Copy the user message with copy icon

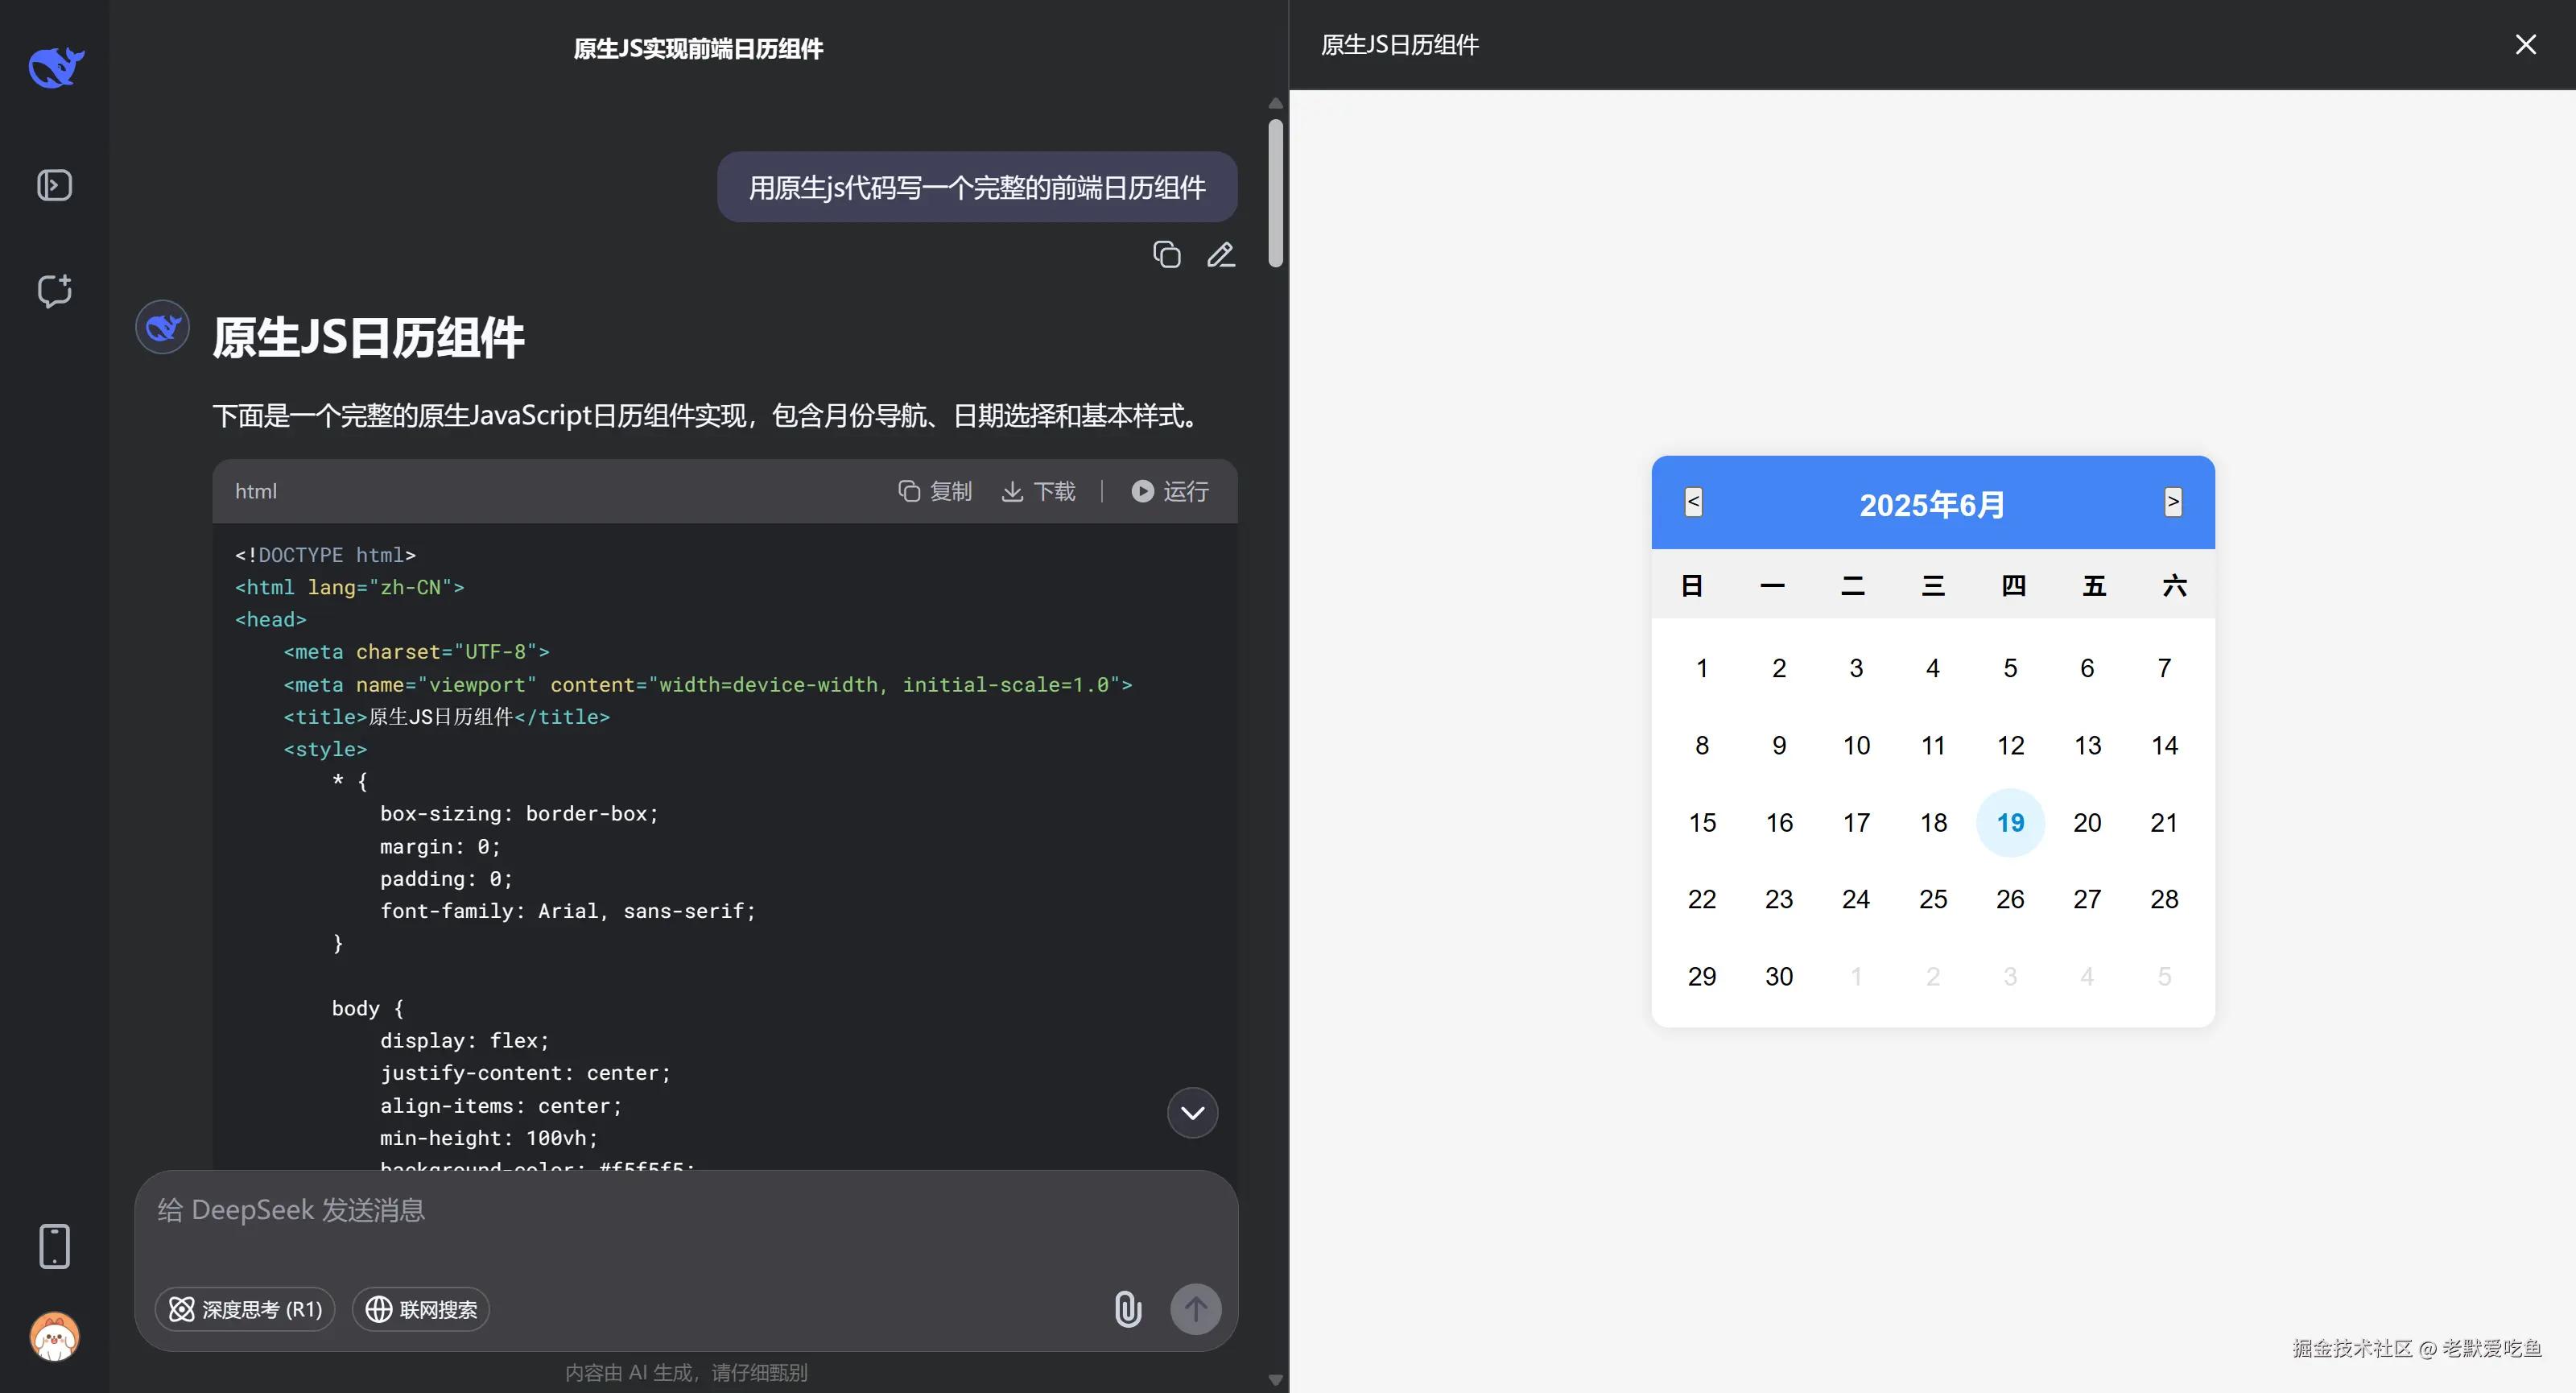coord(1166,255)
